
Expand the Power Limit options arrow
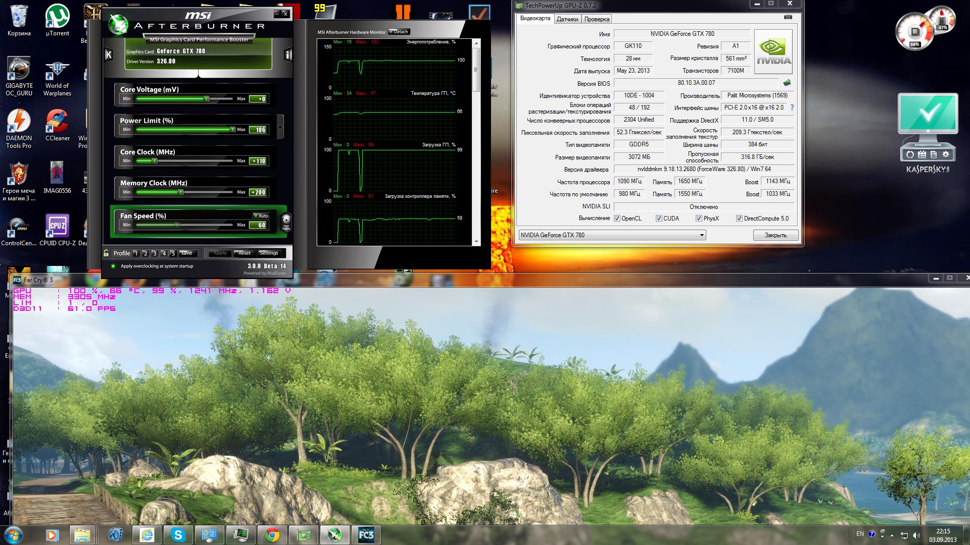pyautogui.click(x=280, y=126)
